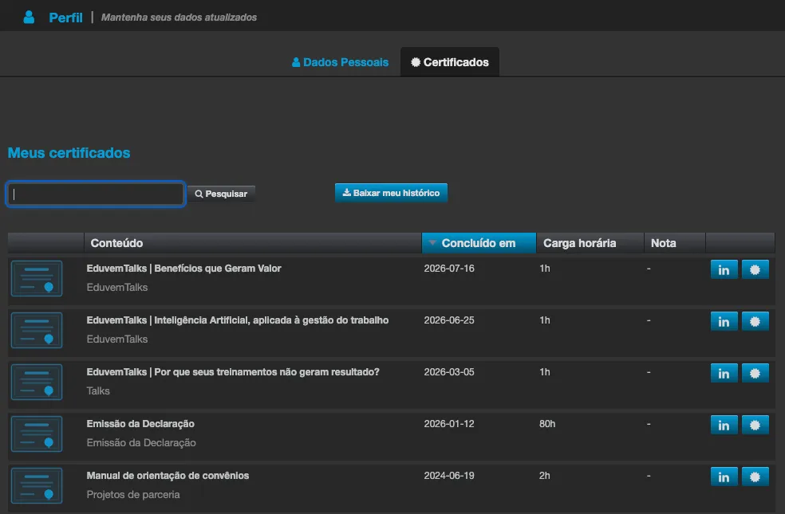This screenshot has height=514, width=785.
Task: Click completion date 2026-06-25
Action: click(449, 320)
